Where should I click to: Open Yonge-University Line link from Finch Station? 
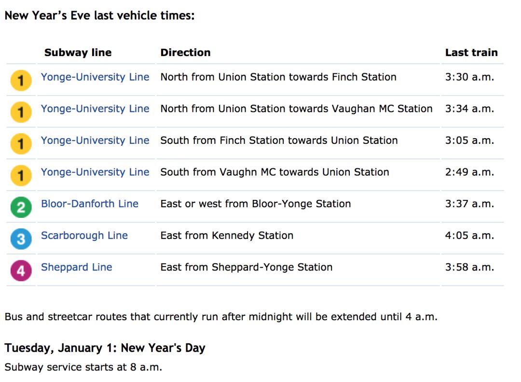click(95, 141)
